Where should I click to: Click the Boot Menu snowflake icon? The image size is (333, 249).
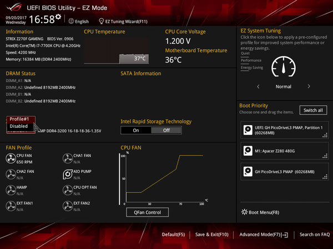pyautogui.click(x=244, y=212)
